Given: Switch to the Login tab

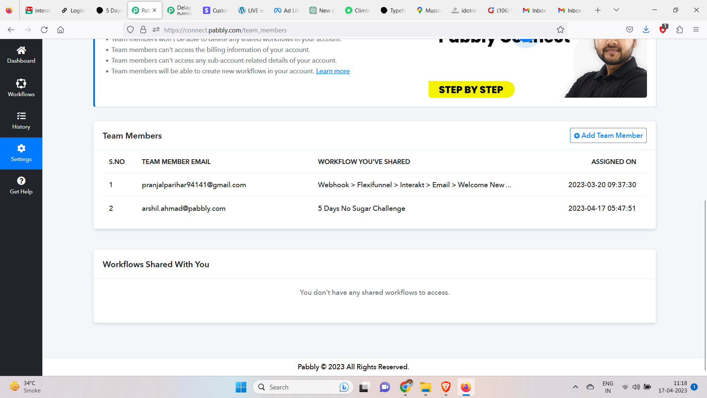Looking at the screenshot, I should (x=74, y=10).
